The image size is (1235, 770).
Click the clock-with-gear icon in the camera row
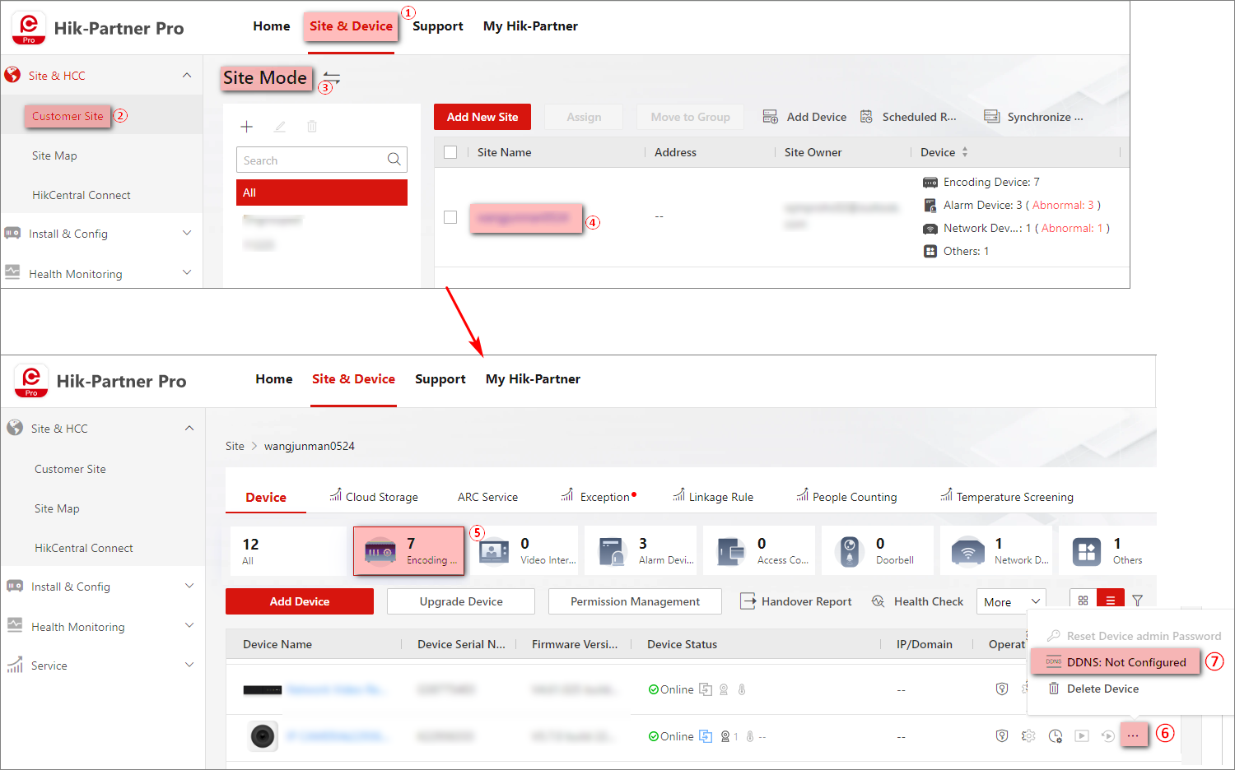(1056, 735)
